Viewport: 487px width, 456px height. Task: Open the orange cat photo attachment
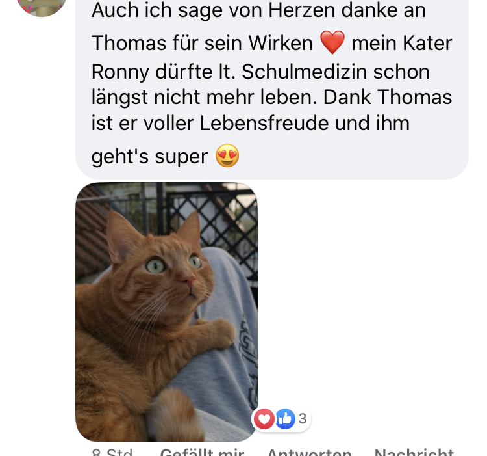[x=166, y=312]
